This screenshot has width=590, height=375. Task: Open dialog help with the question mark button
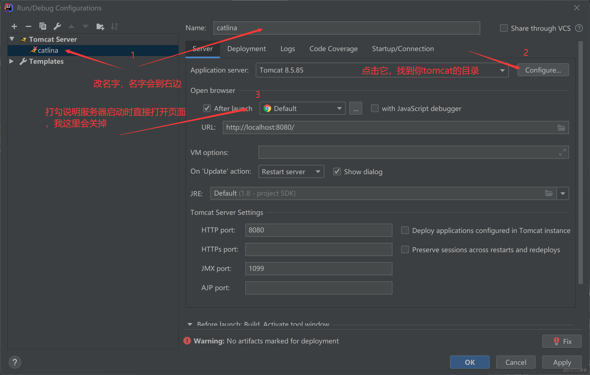click(15, 362)
